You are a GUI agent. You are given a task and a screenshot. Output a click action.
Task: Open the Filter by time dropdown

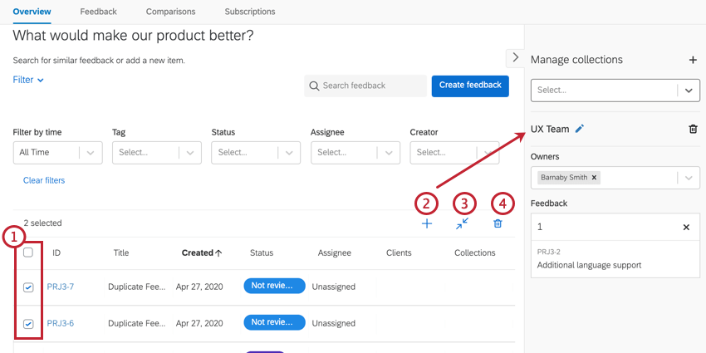[x=57, y=152]
